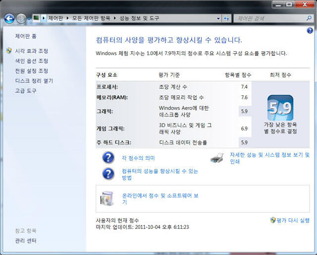Open the Help question mark icon

tap(310, 31)
